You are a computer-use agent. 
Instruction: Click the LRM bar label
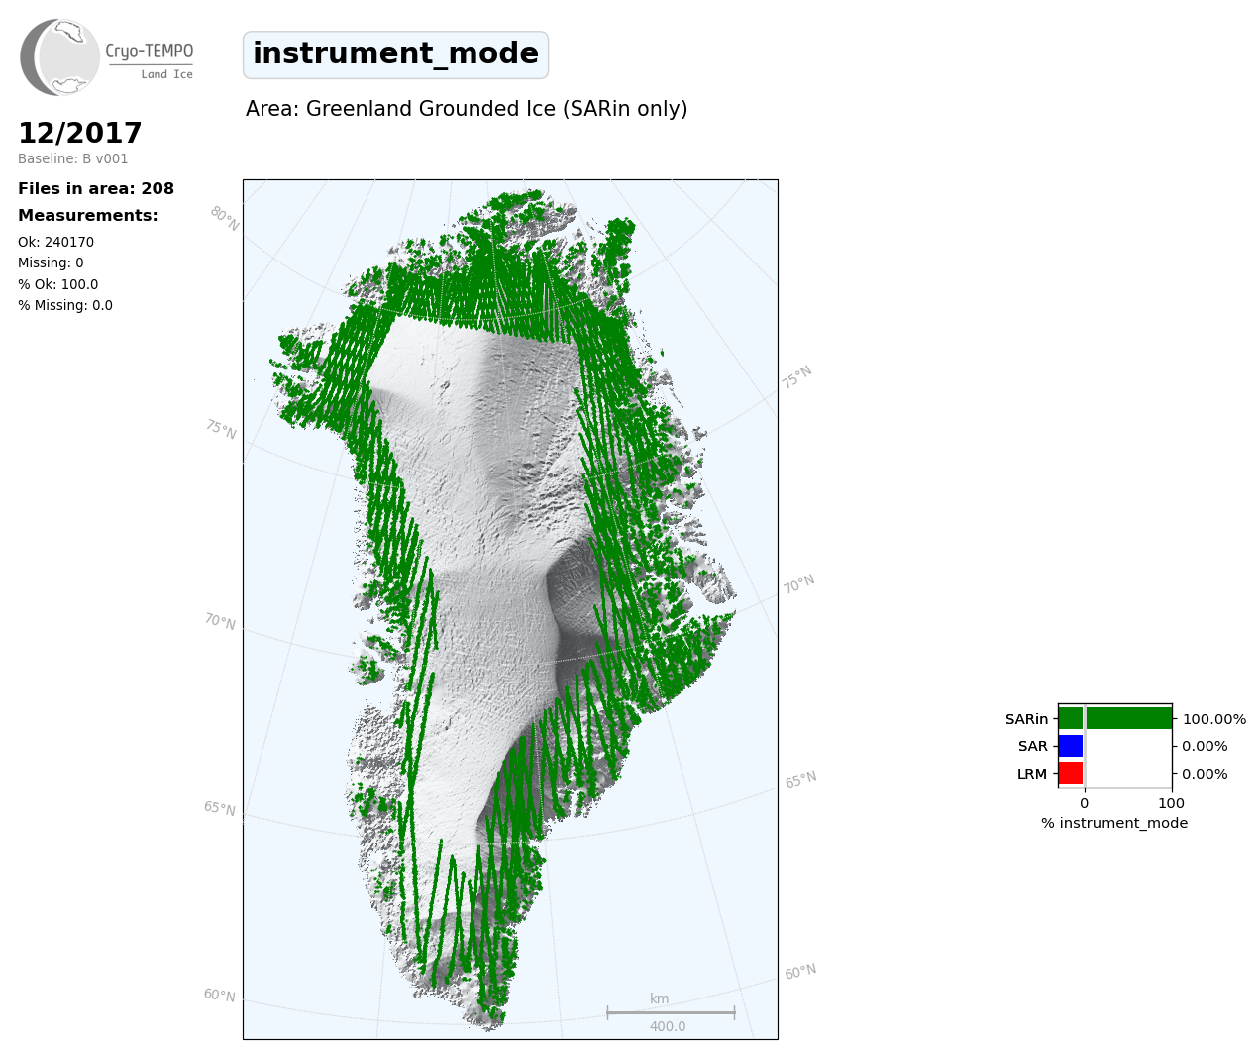[x=1032, y=774]
